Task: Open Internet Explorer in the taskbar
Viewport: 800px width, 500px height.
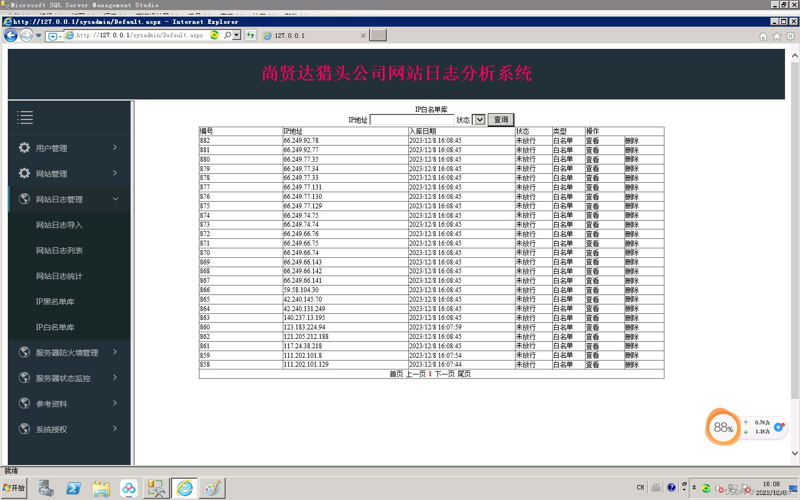Action: tap(184, 488)
